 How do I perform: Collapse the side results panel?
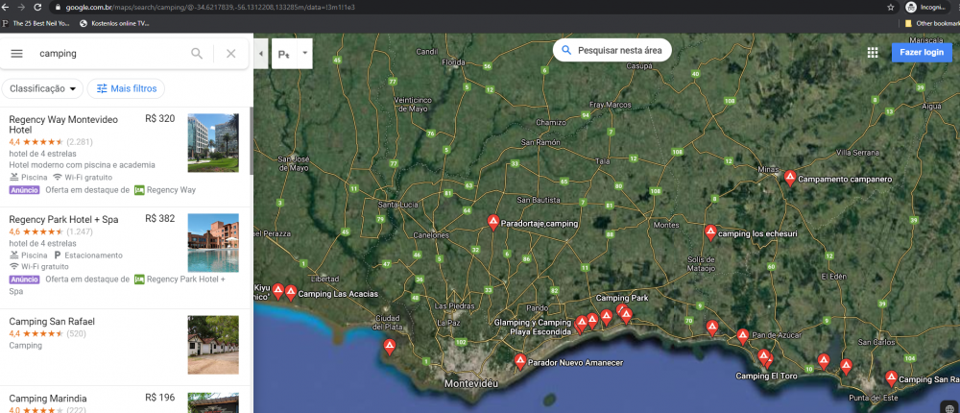(x=261, y=54)
